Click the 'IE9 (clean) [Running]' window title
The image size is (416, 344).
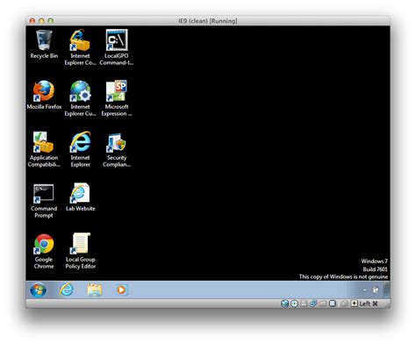208,21
